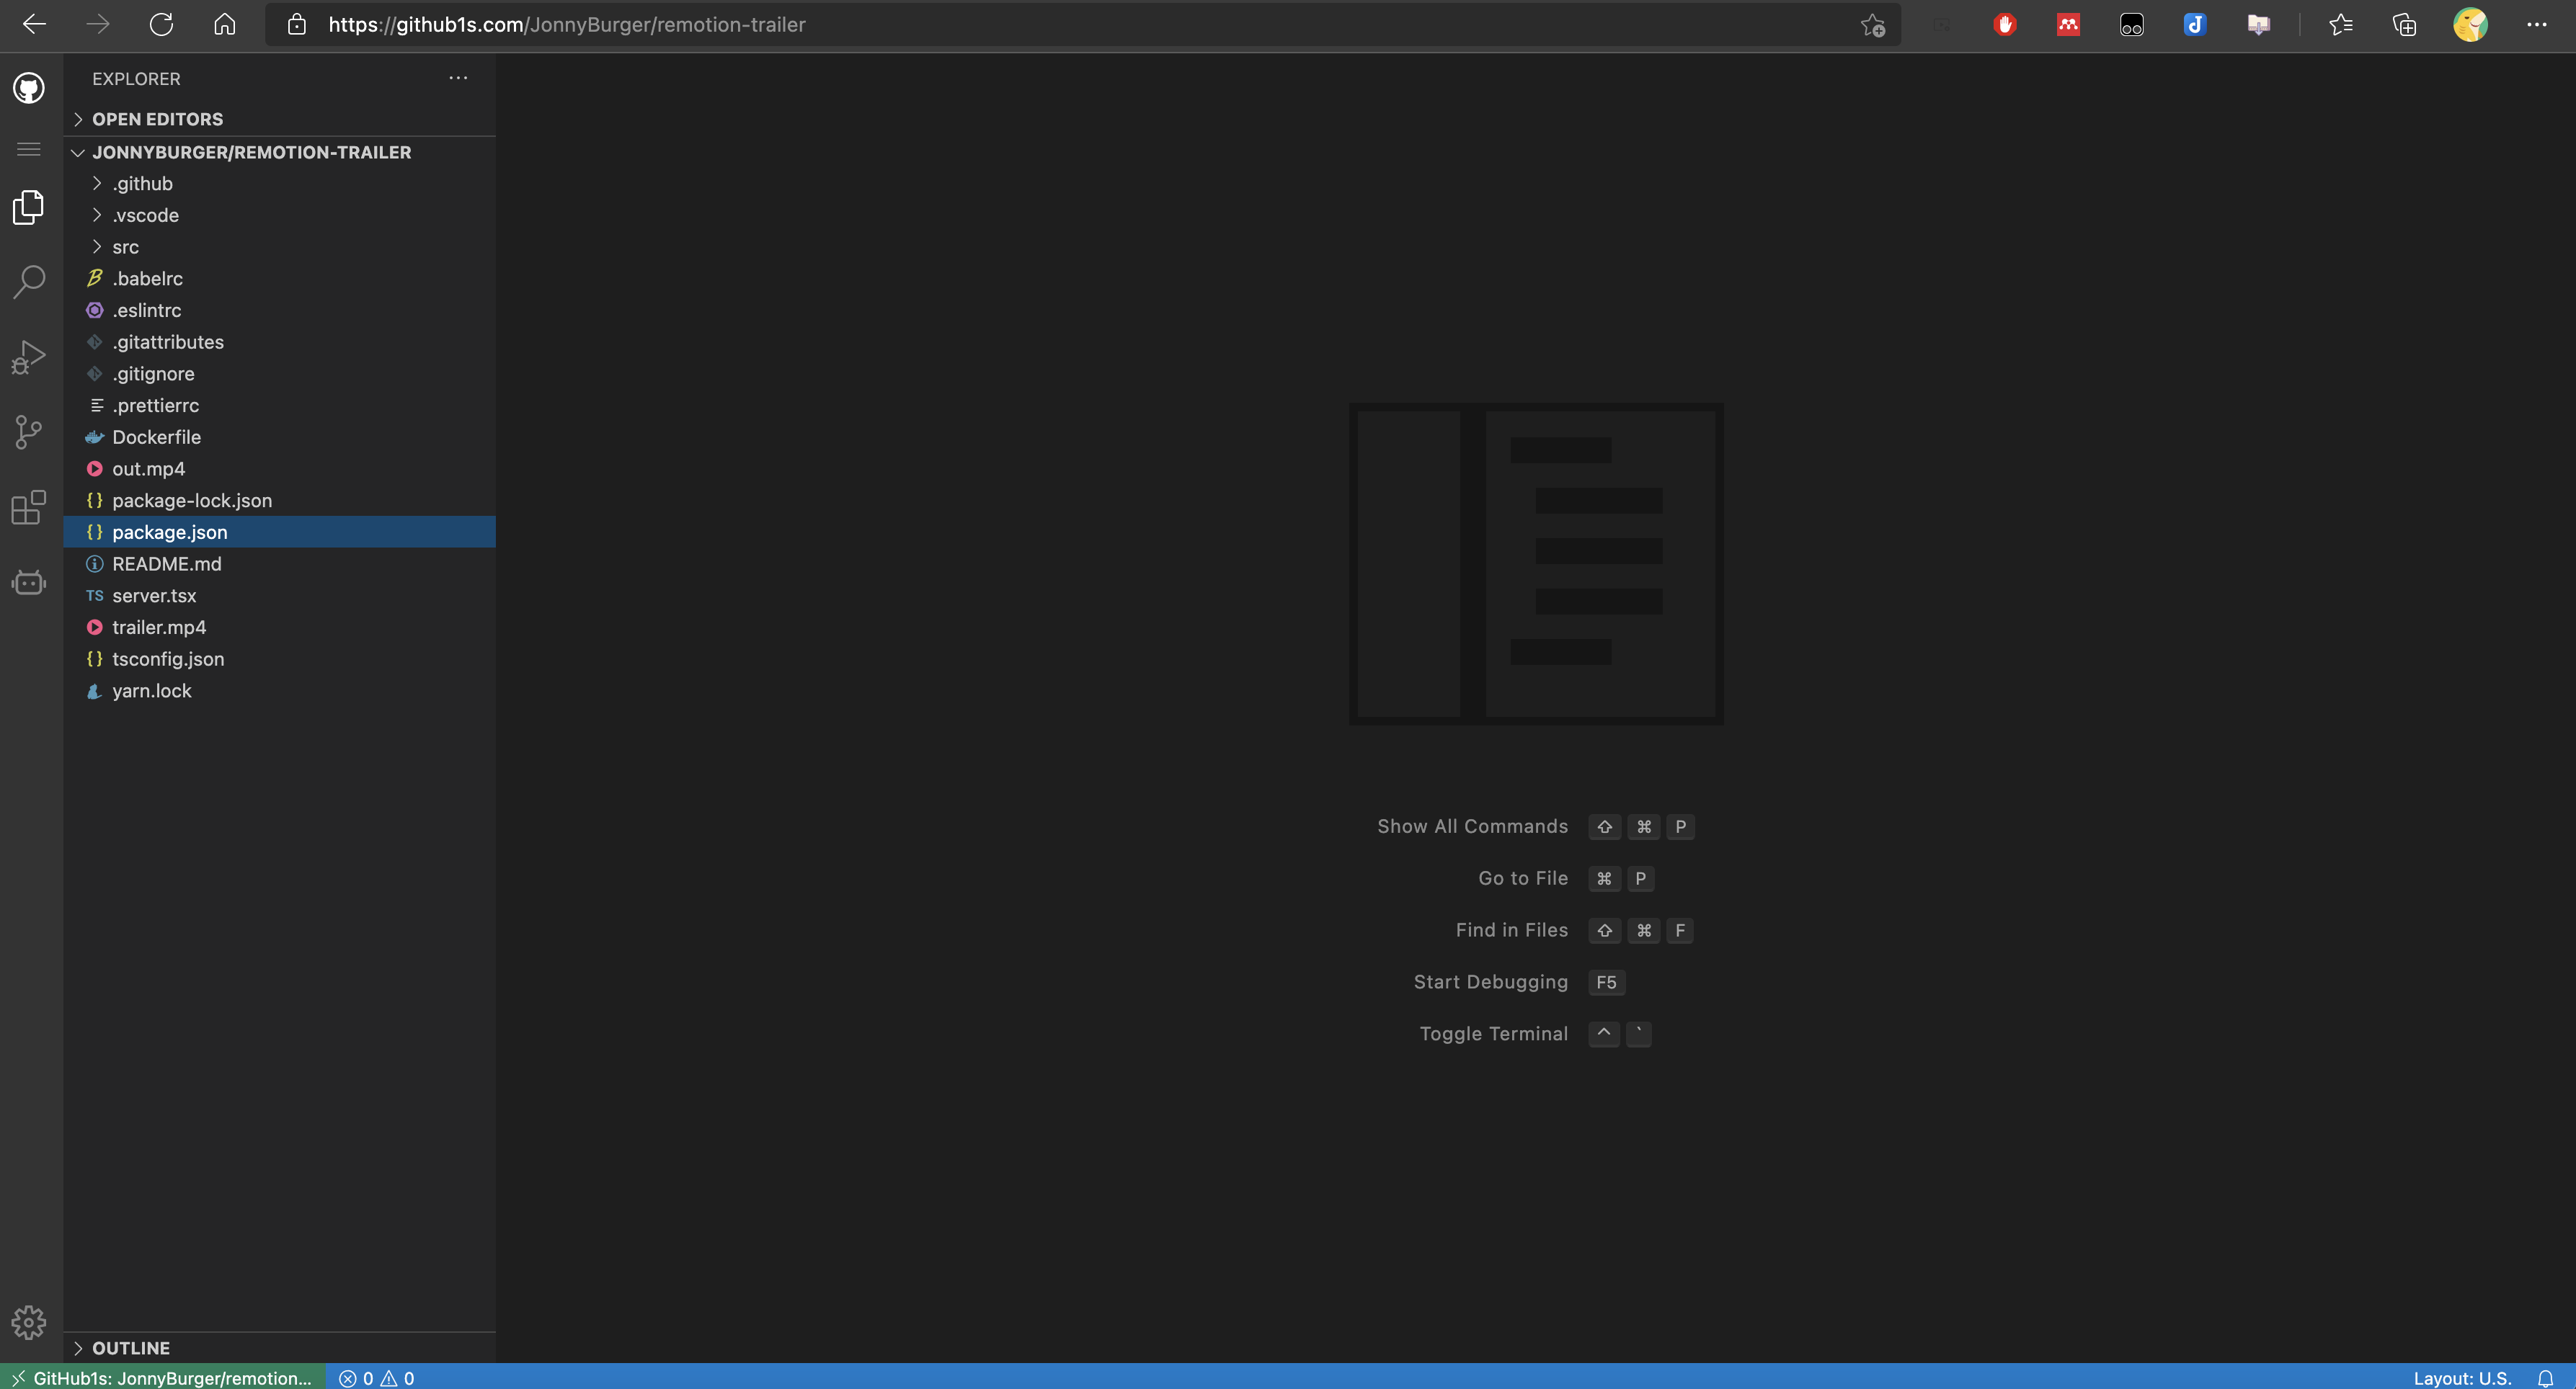Open the blue J extension icon

(2195, 25)
